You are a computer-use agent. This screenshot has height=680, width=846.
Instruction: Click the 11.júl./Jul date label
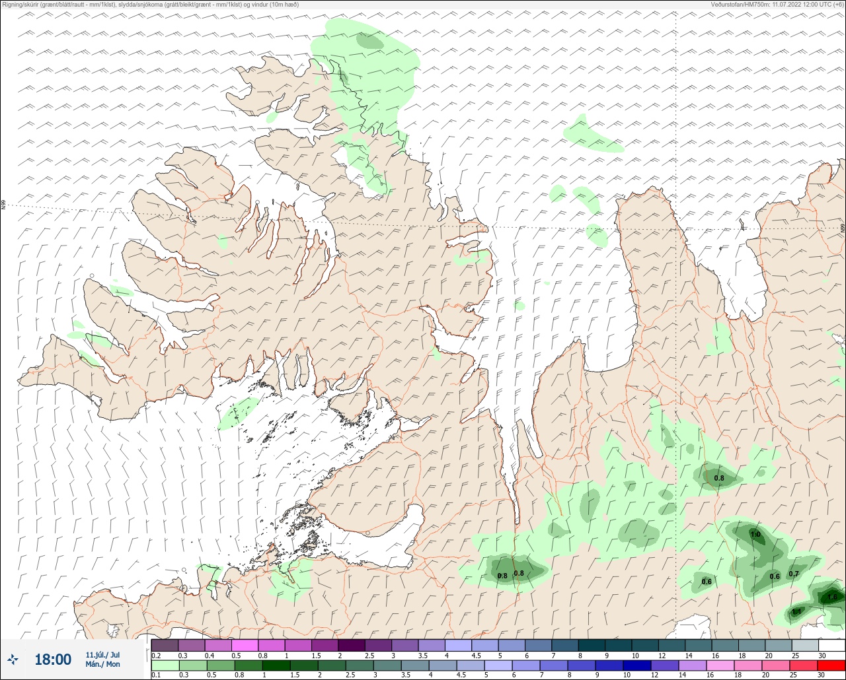102,655
